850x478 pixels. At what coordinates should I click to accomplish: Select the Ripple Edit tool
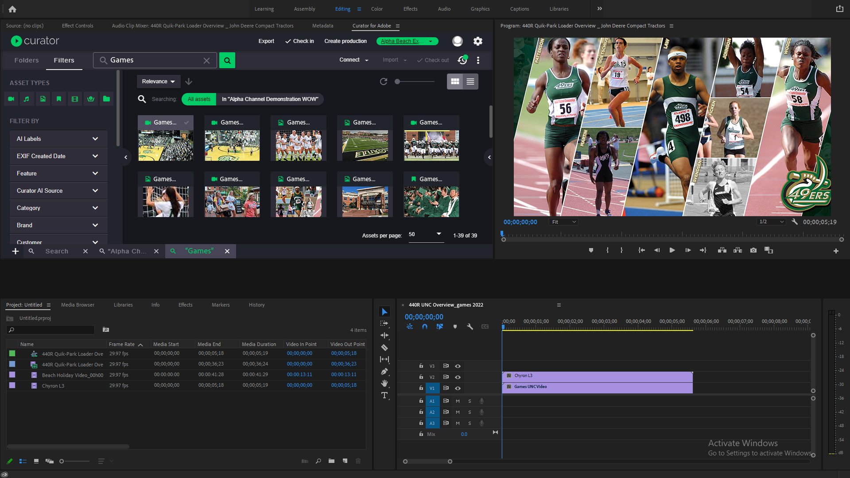pyautogui.click(x=384, y=335)
